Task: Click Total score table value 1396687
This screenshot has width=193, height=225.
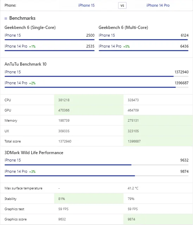Action: click(134, 141)
